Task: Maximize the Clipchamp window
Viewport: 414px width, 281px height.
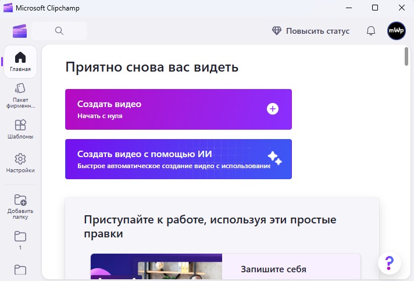Action: [375, 8]
